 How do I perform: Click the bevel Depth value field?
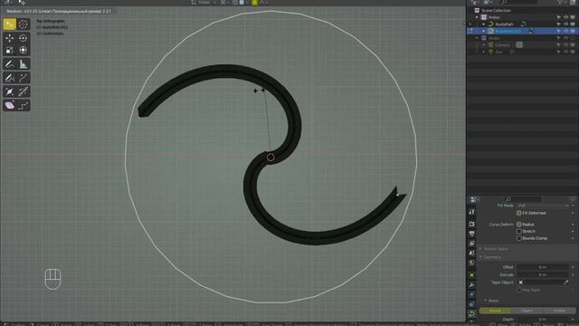click(x=543, y=320)
